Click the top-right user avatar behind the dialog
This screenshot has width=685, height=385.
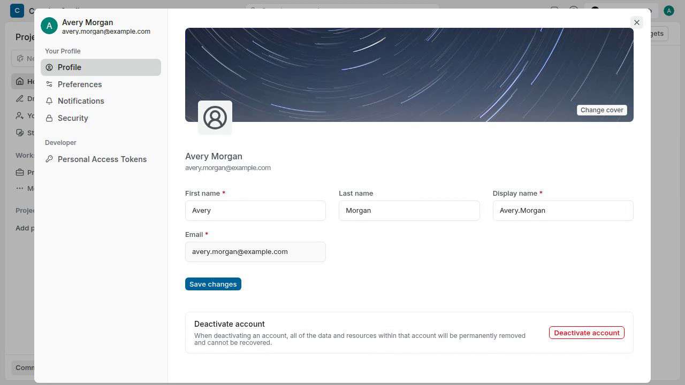click(x=668, y=11)
